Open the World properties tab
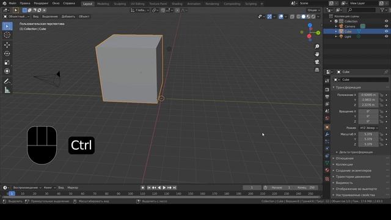The width and height of the screenshot is (391, 220). point(327,118)
